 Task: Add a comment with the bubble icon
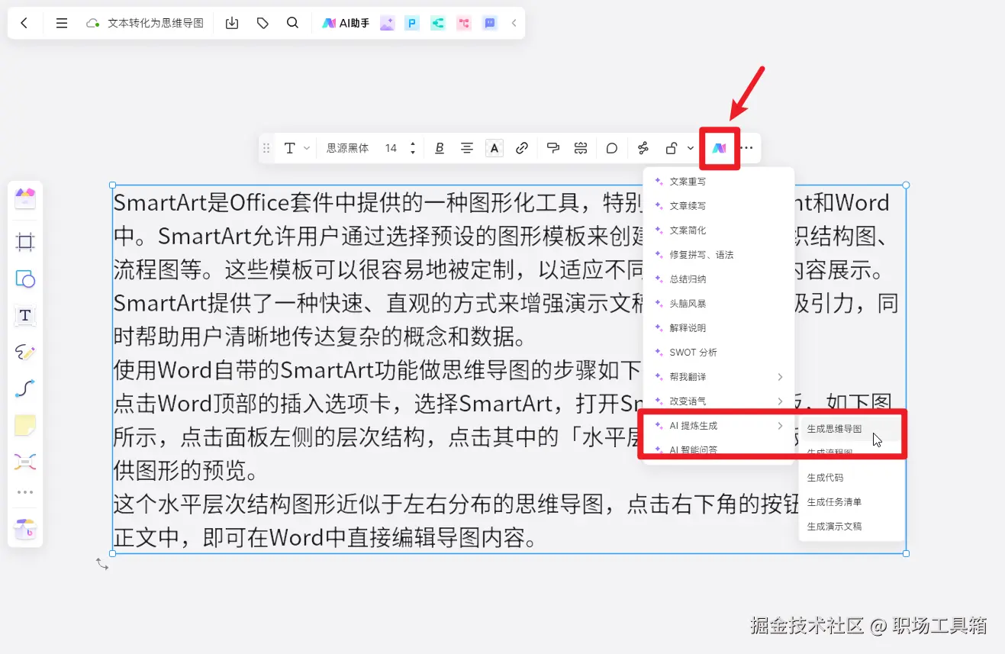click(612, 148)
